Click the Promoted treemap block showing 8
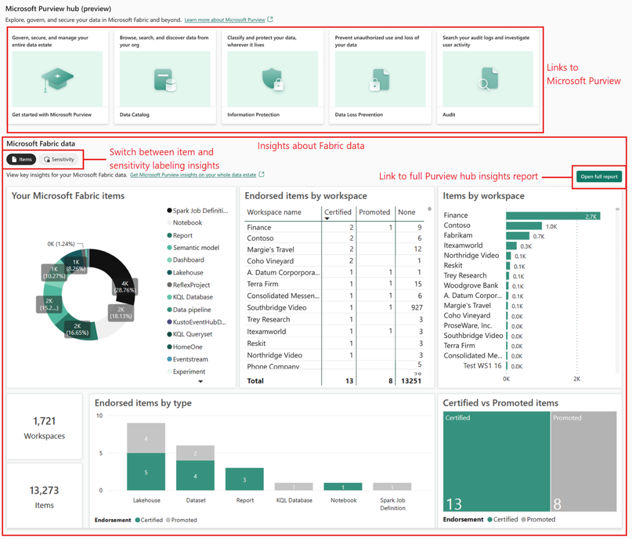The width and height of the screenshot is (632, 539). [x=584, y=462]
